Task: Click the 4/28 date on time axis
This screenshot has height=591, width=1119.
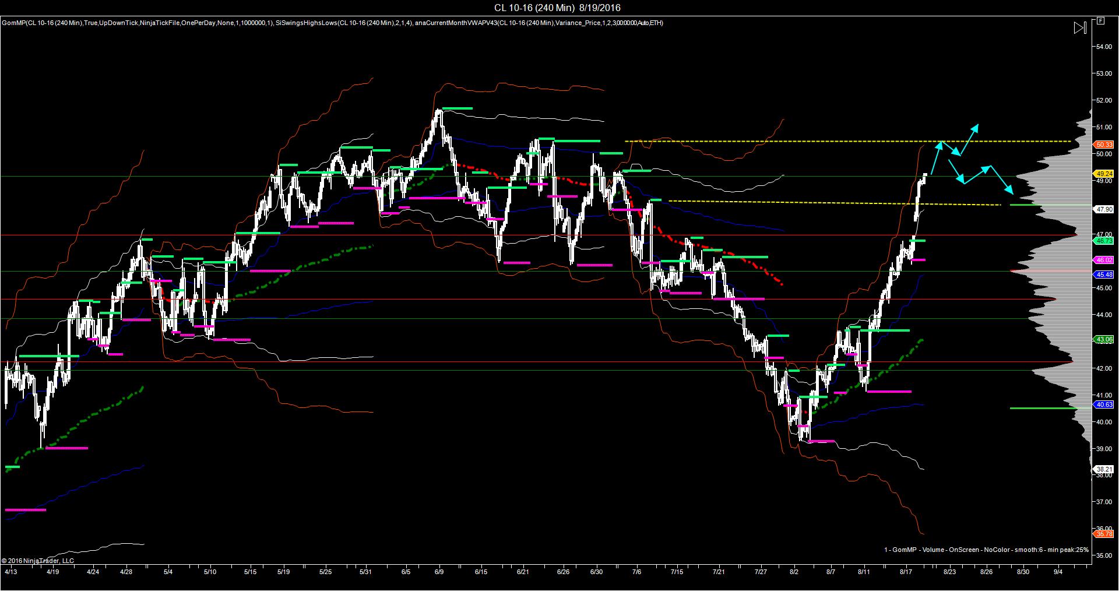Action: (126, 572)
